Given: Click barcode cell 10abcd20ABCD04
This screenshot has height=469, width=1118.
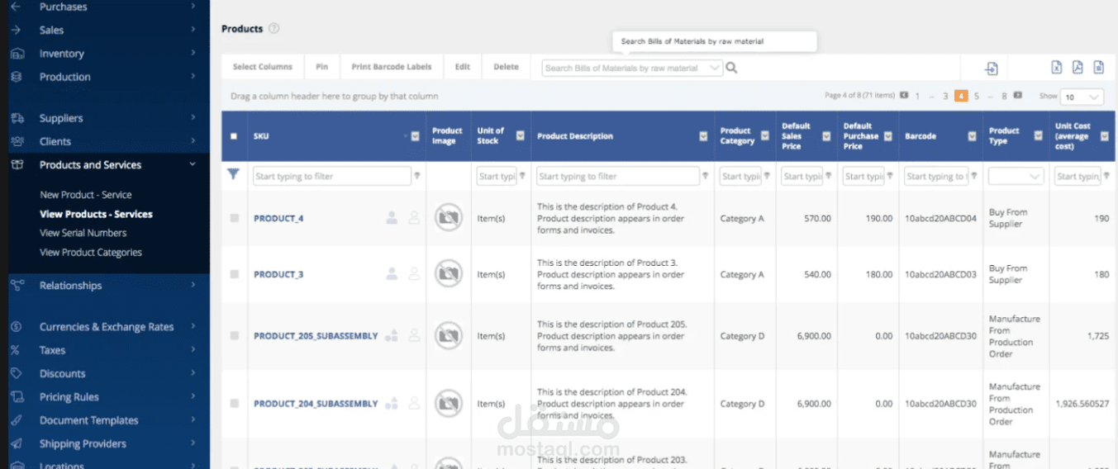Looking at the screenshot, I should 940,219.
